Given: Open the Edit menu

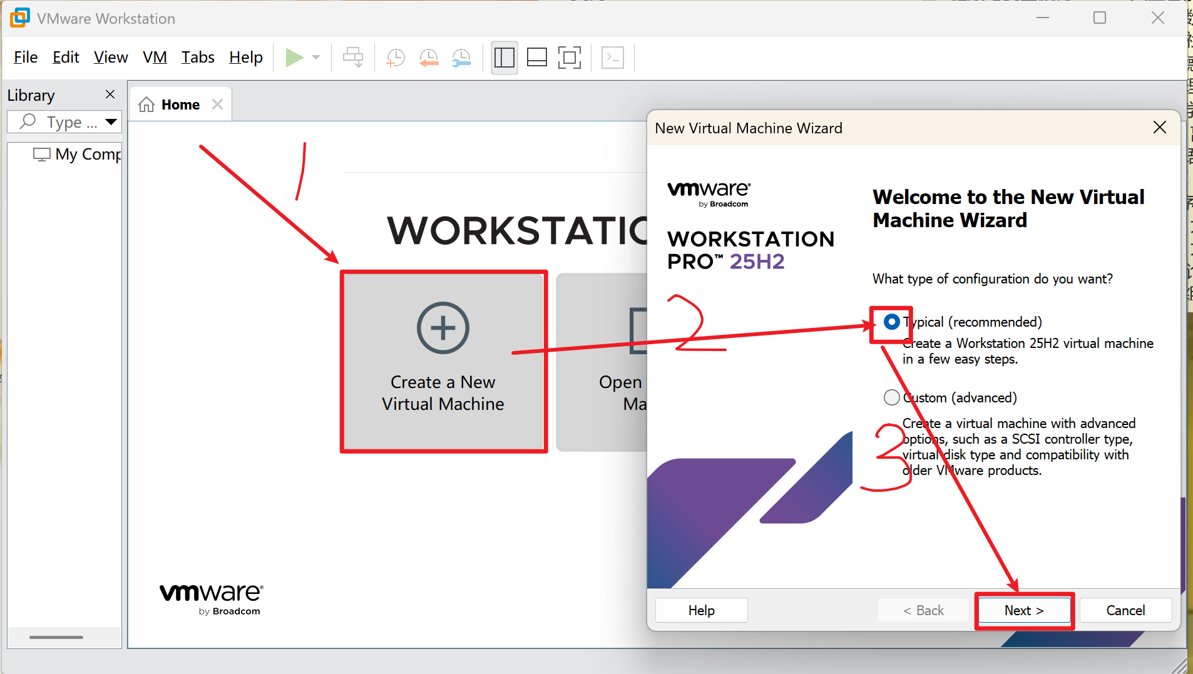Looking at the screenshot, I should pyautogui.click(x=66, y=58).
